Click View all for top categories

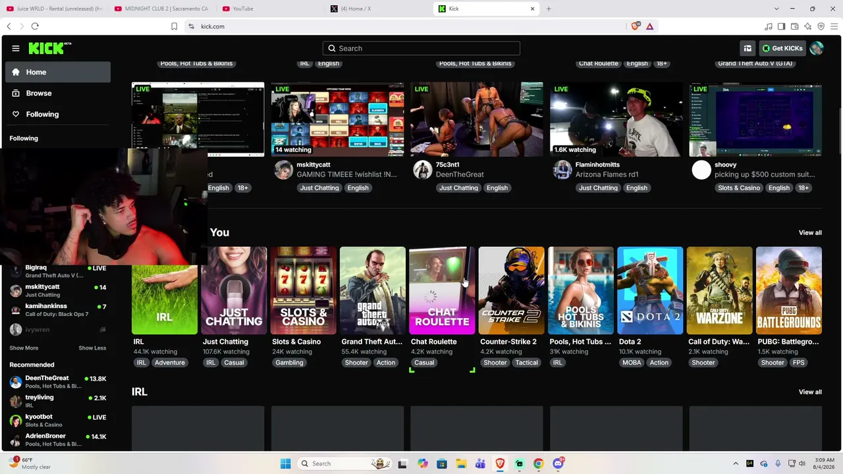810,232
